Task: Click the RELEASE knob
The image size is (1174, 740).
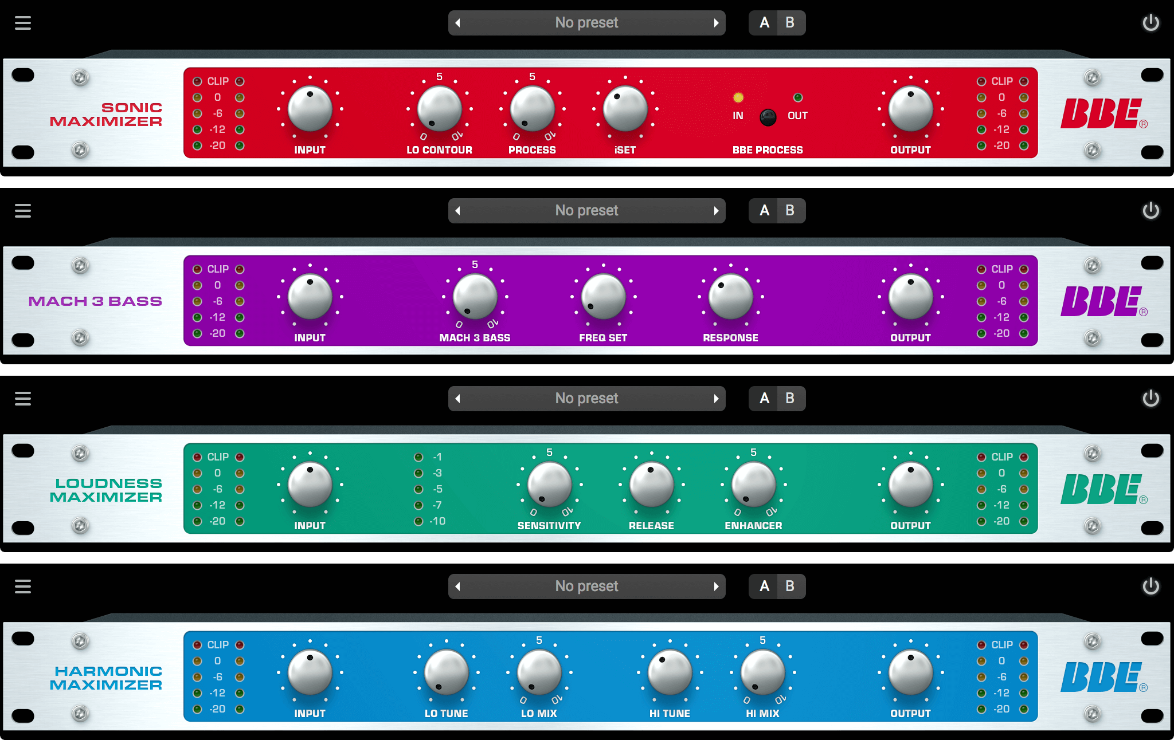Action: click(x=652, y=485)
